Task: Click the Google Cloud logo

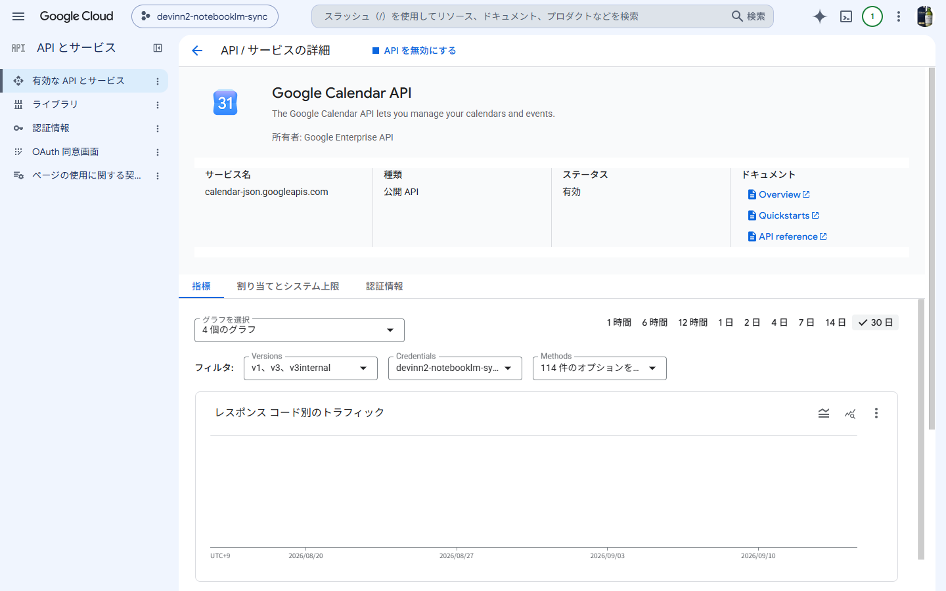Action: click(76, 16)
